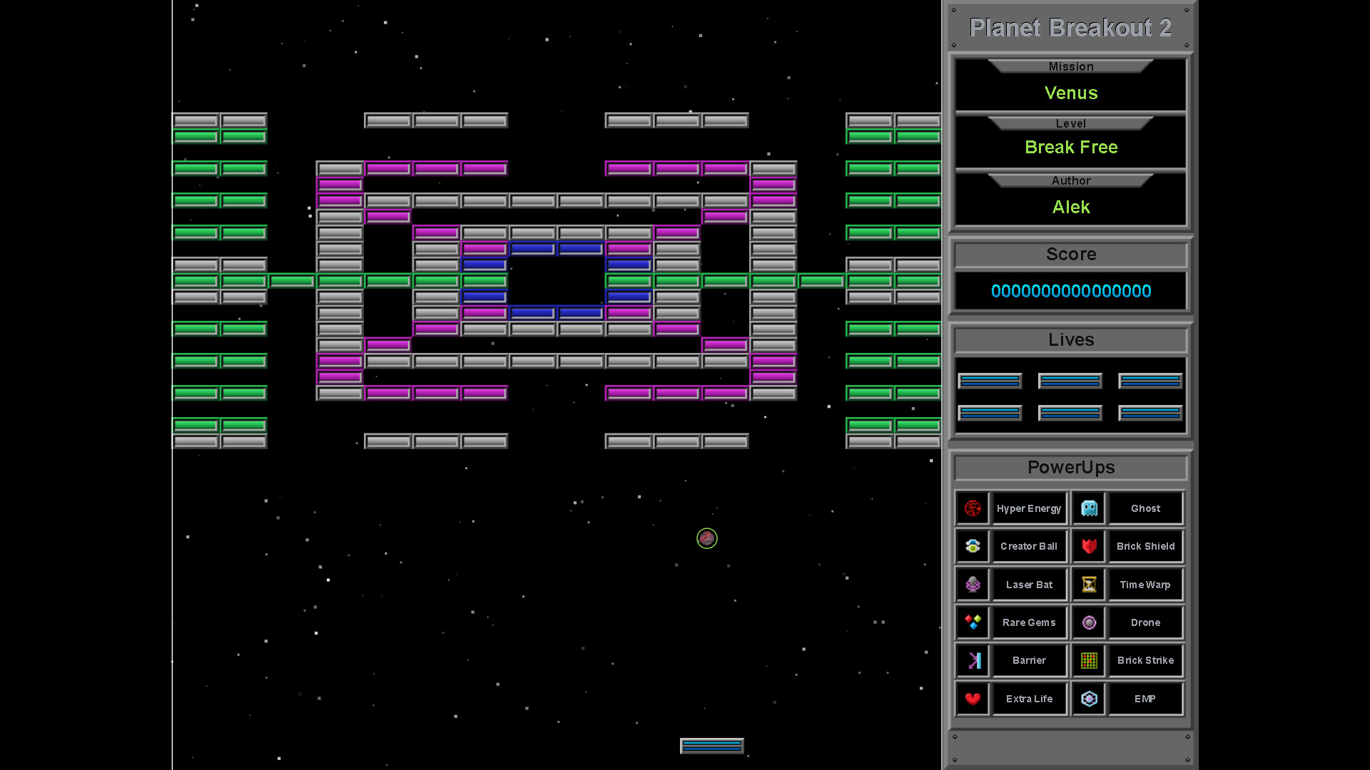Select the Time Warp hourglass icon

[1088, 584]
